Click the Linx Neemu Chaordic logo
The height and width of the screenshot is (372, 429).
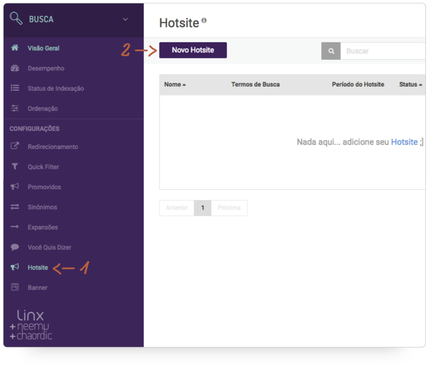pyautogui.click(x=30, y=325)
